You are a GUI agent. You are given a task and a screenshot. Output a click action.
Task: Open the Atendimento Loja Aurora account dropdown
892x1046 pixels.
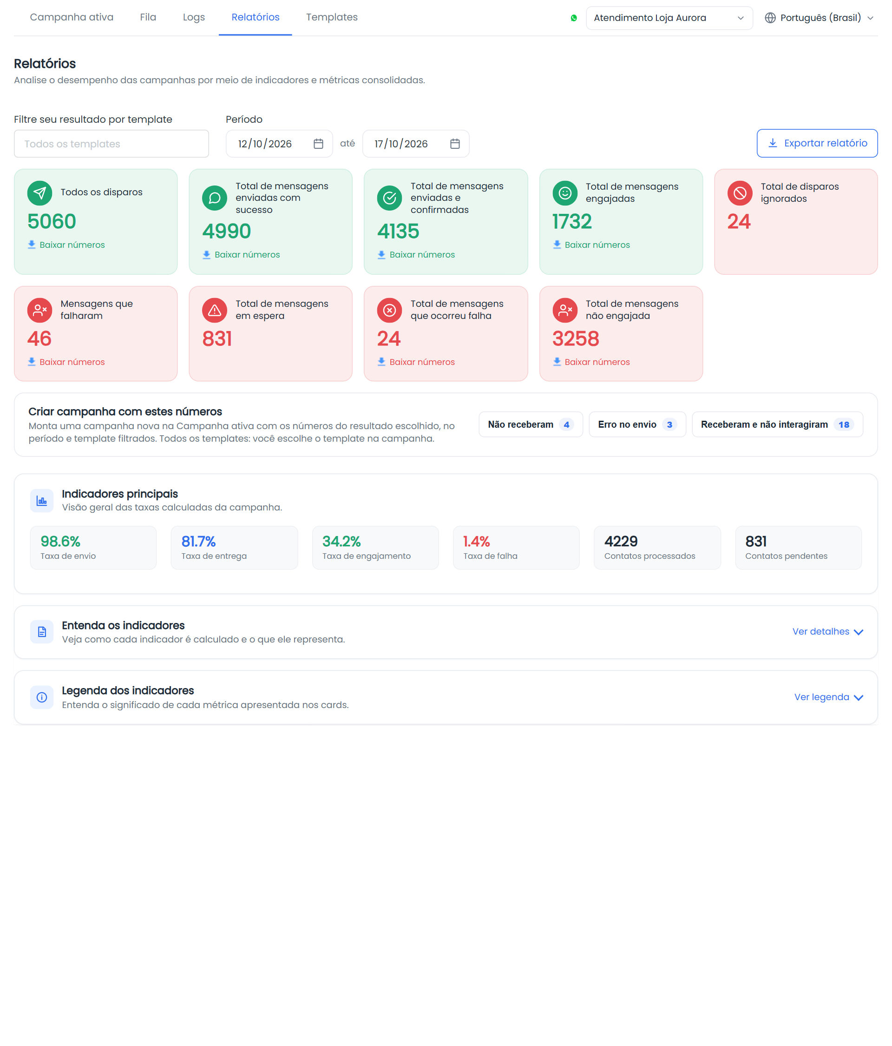(x=669, y=18)
